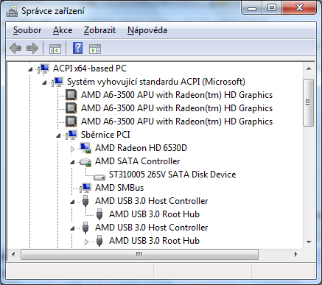Image resolution: width=322 pixels, height=285 pixels.
Task: Select Systém vyhovující standardu ACPI (Microsoft) item
Action: click(x=156, y=82)
